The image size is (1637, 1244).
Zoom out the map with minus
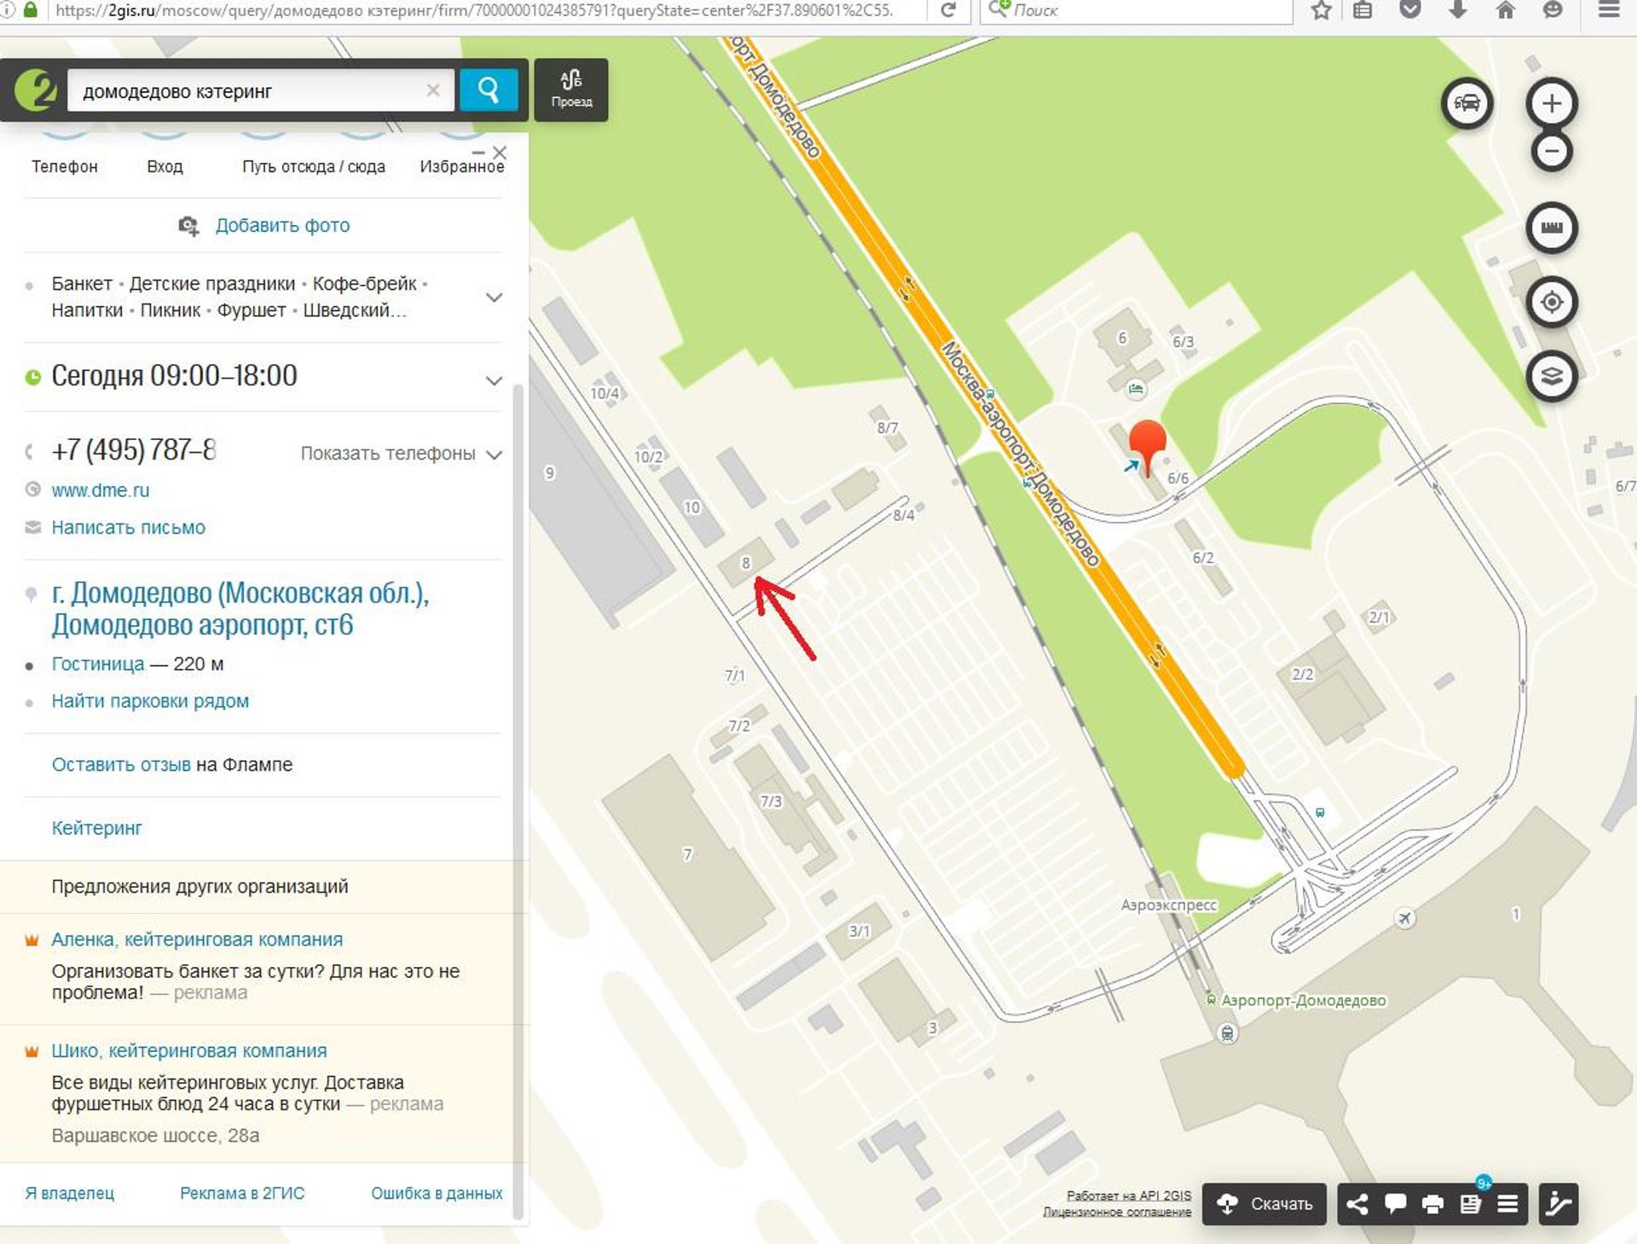(1552, 152)
